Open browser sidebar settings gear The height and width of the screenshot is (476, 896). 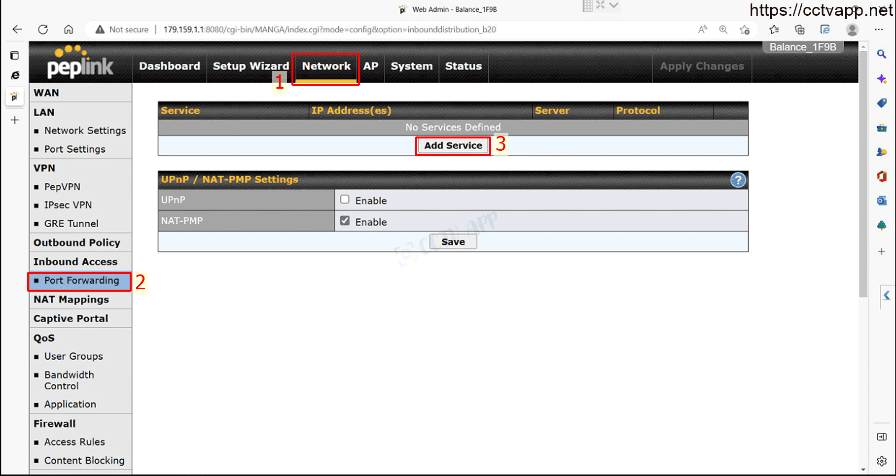click(x=882, y=461)
